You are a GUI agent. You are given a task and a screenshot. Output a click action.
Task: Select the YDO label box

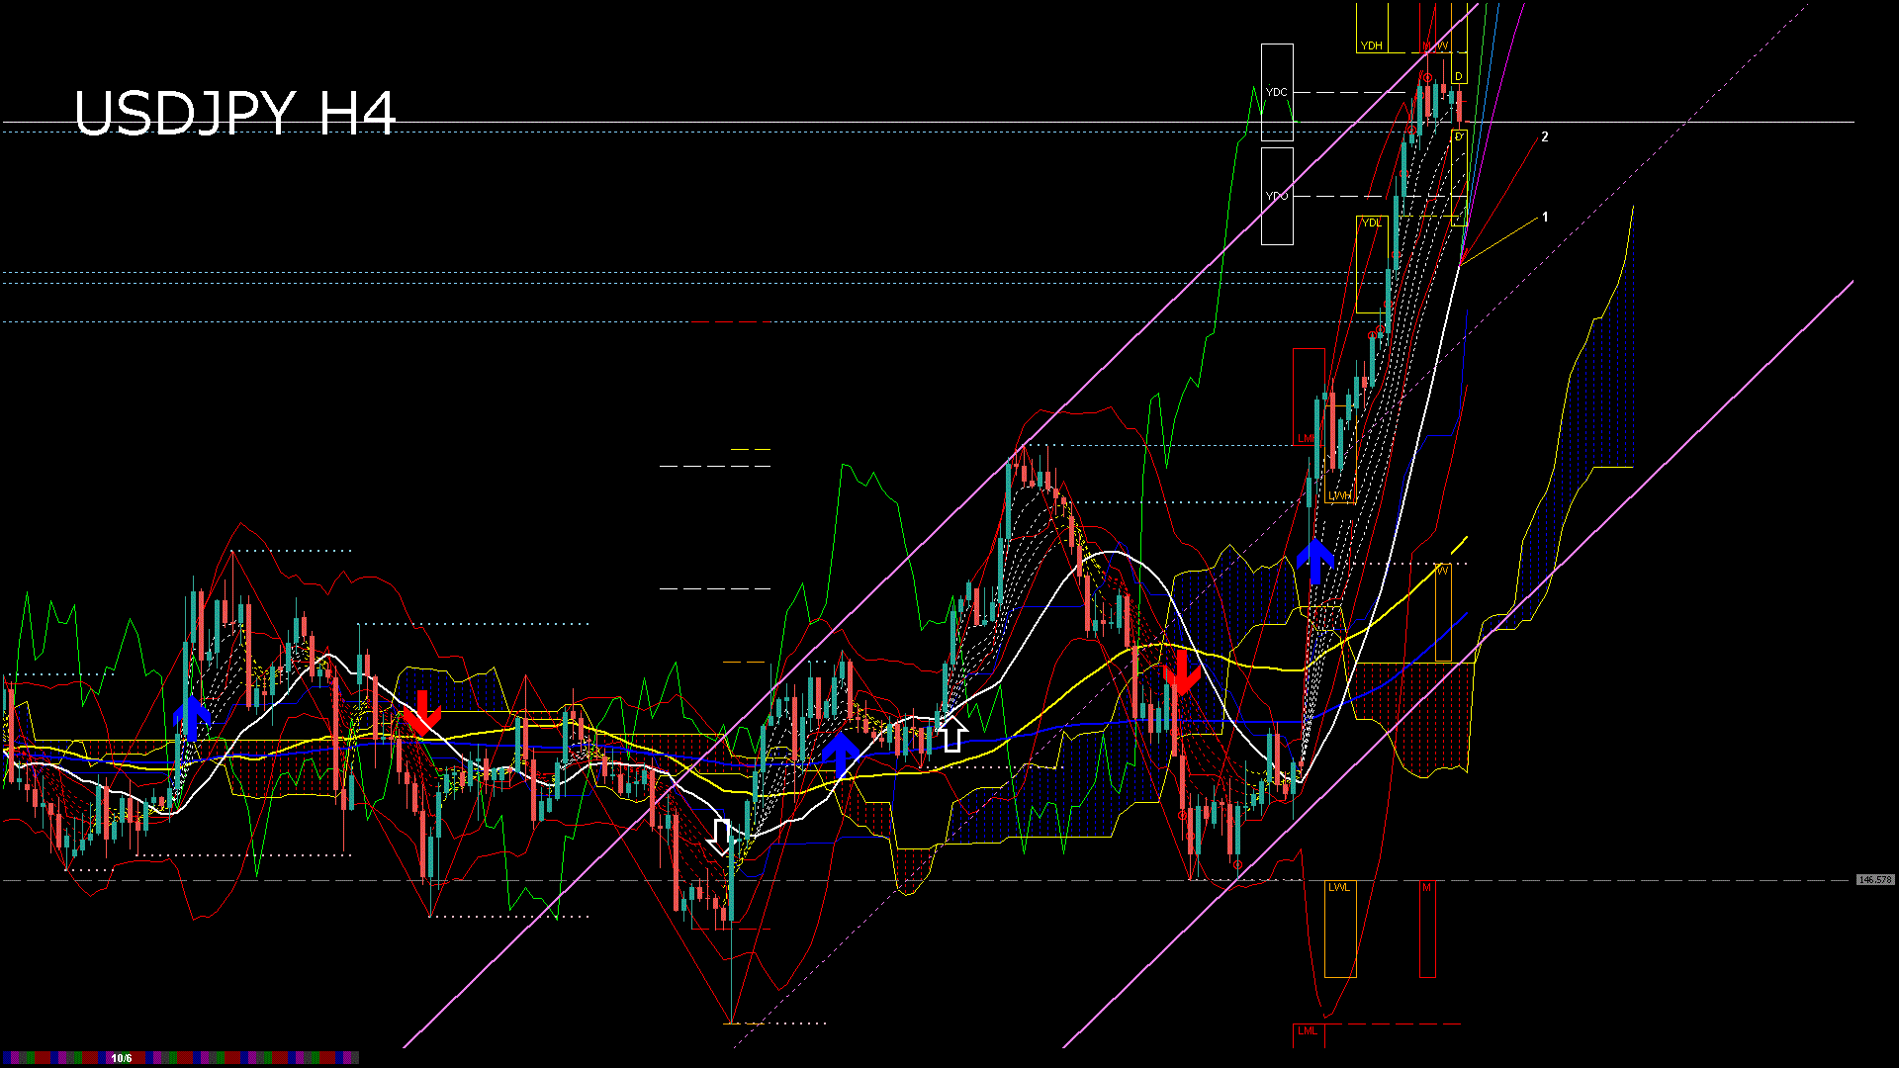[x=1277, y=196]
